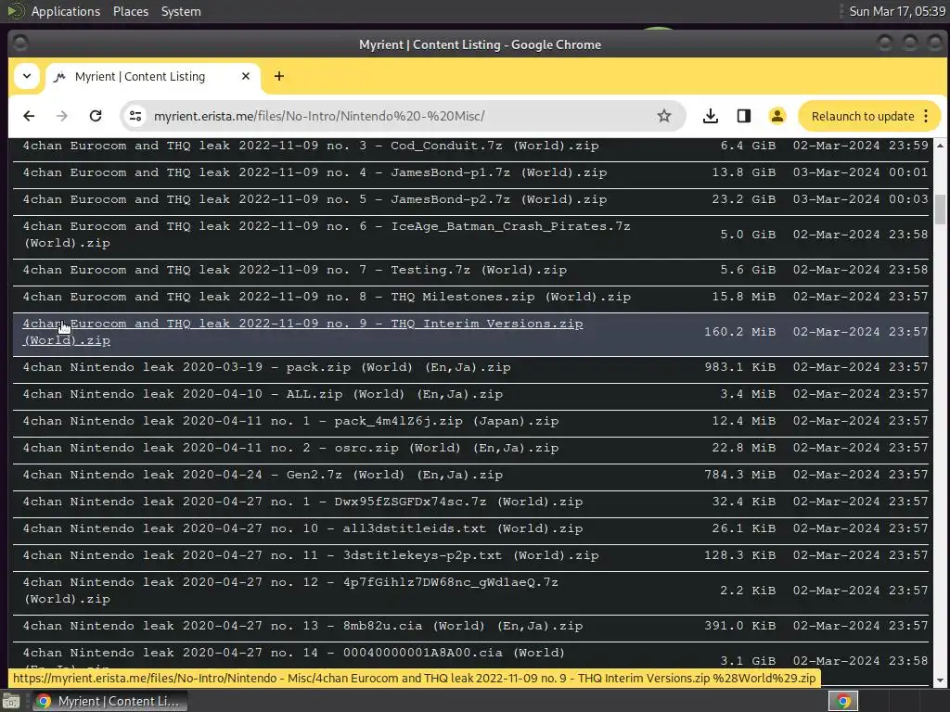Download 4p7fGihlz7DW68nc_gWdlaeQ.7z file
Screen dimensions: 950x712
pos(290,591)
